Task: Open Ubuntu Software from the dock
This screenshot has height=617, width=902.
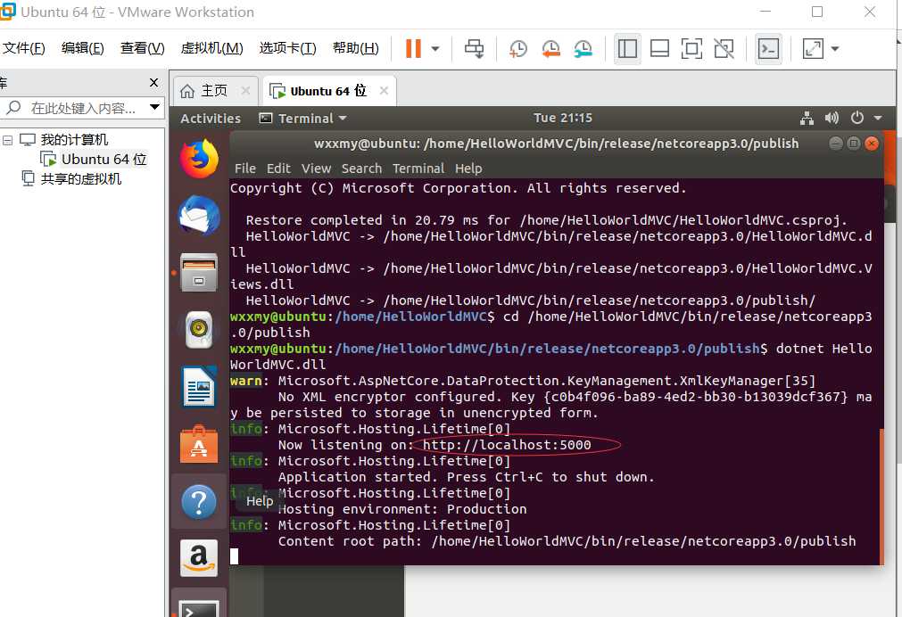Action: (199, 443)
